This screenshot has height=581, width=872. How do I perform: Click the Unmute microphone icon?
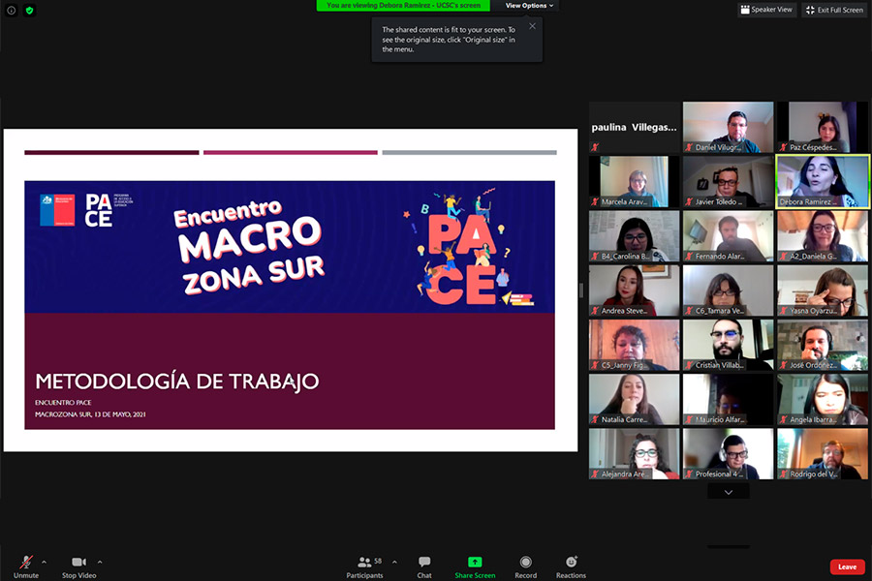pyautogui.click(x=26, y=562)
